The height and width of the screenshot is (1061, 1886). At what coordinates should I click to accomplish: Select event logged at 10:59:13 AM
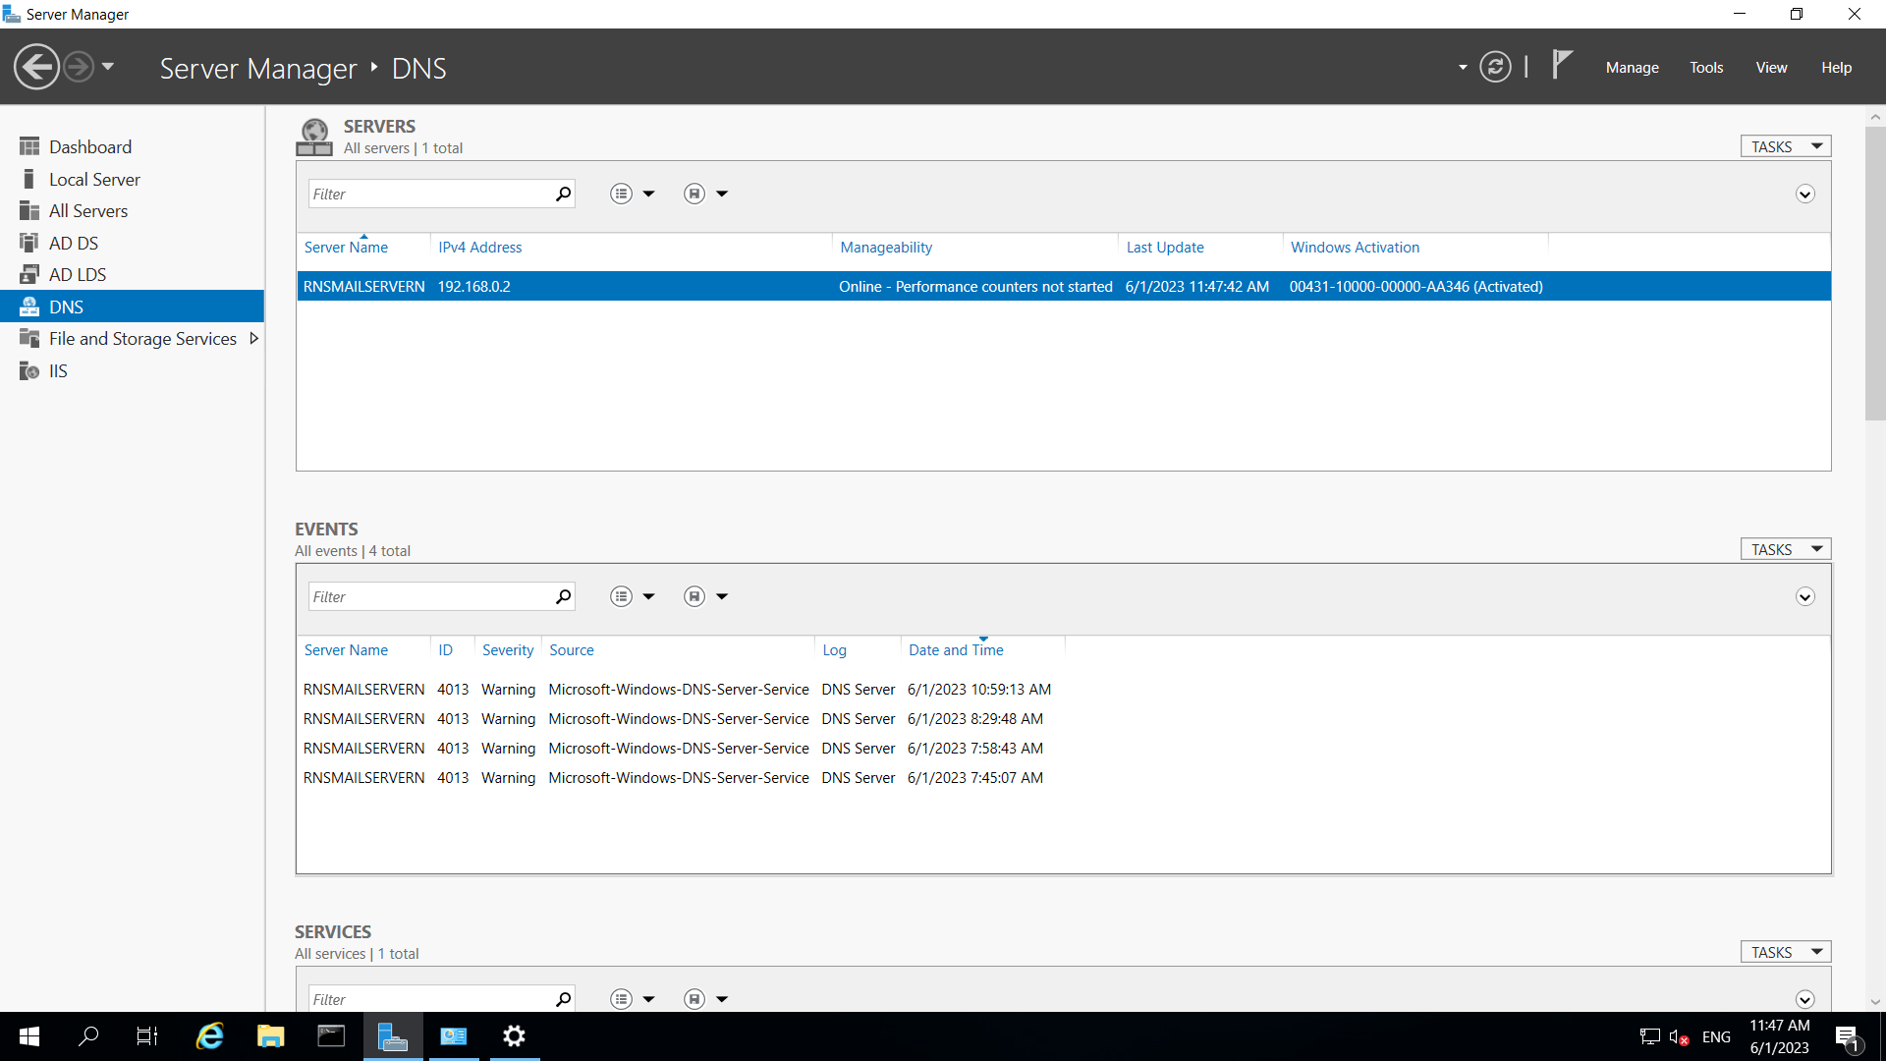[1064, 690]
